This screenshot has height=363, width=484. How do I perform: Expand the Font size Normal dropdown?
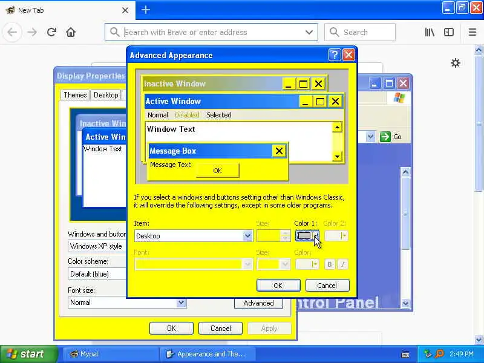181,302
